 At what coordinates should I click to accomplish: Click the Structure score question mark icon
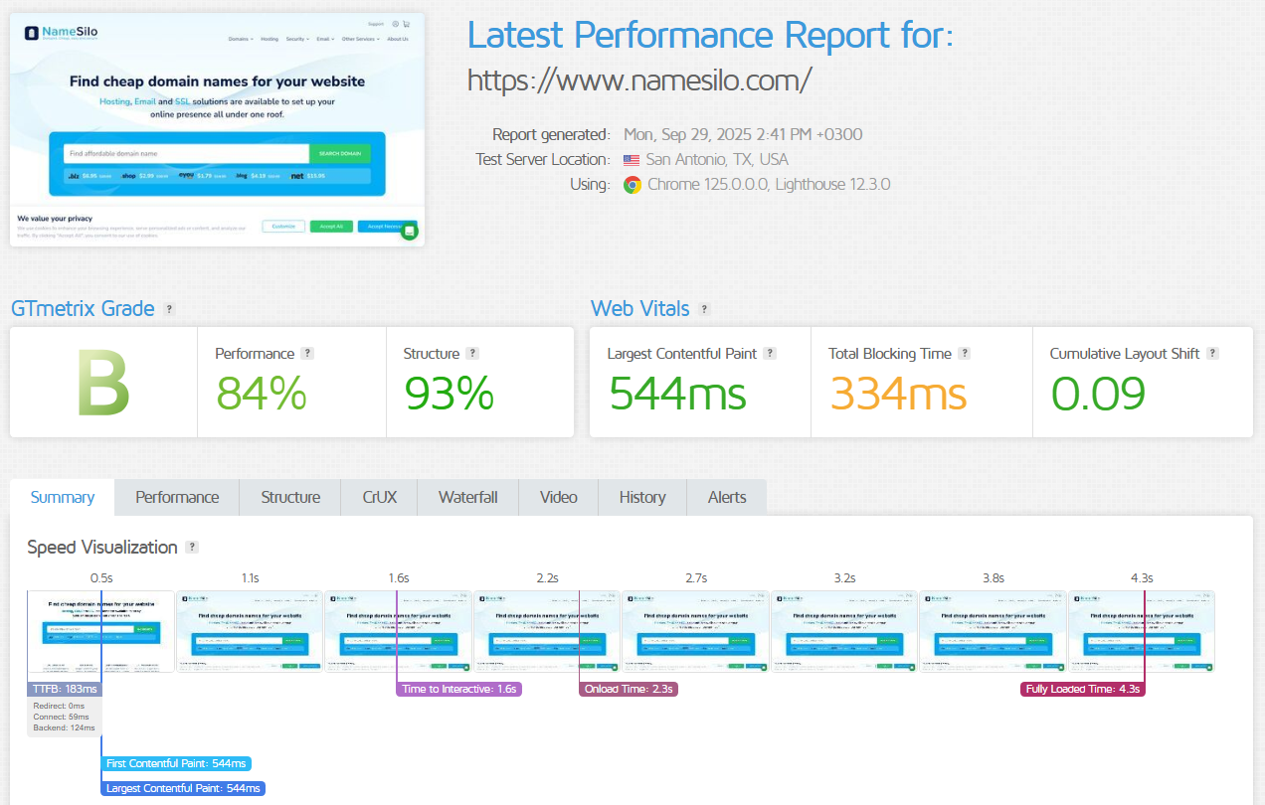(x=472, y=353)
